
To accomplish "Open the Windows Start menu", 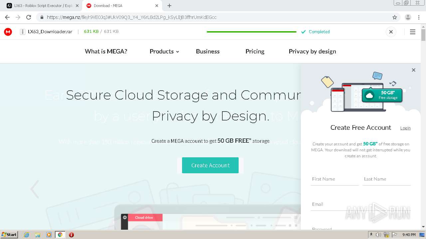I will coord(9,234).
